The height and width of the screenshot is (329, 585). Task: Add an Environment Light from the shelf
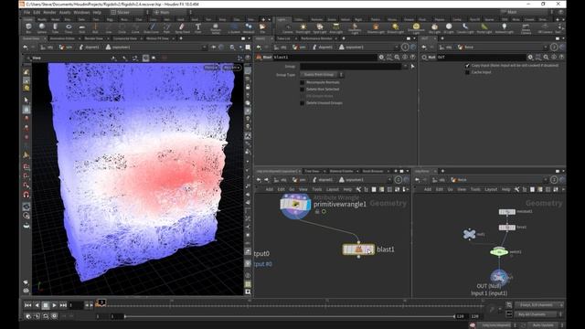(x=416, y=28)
